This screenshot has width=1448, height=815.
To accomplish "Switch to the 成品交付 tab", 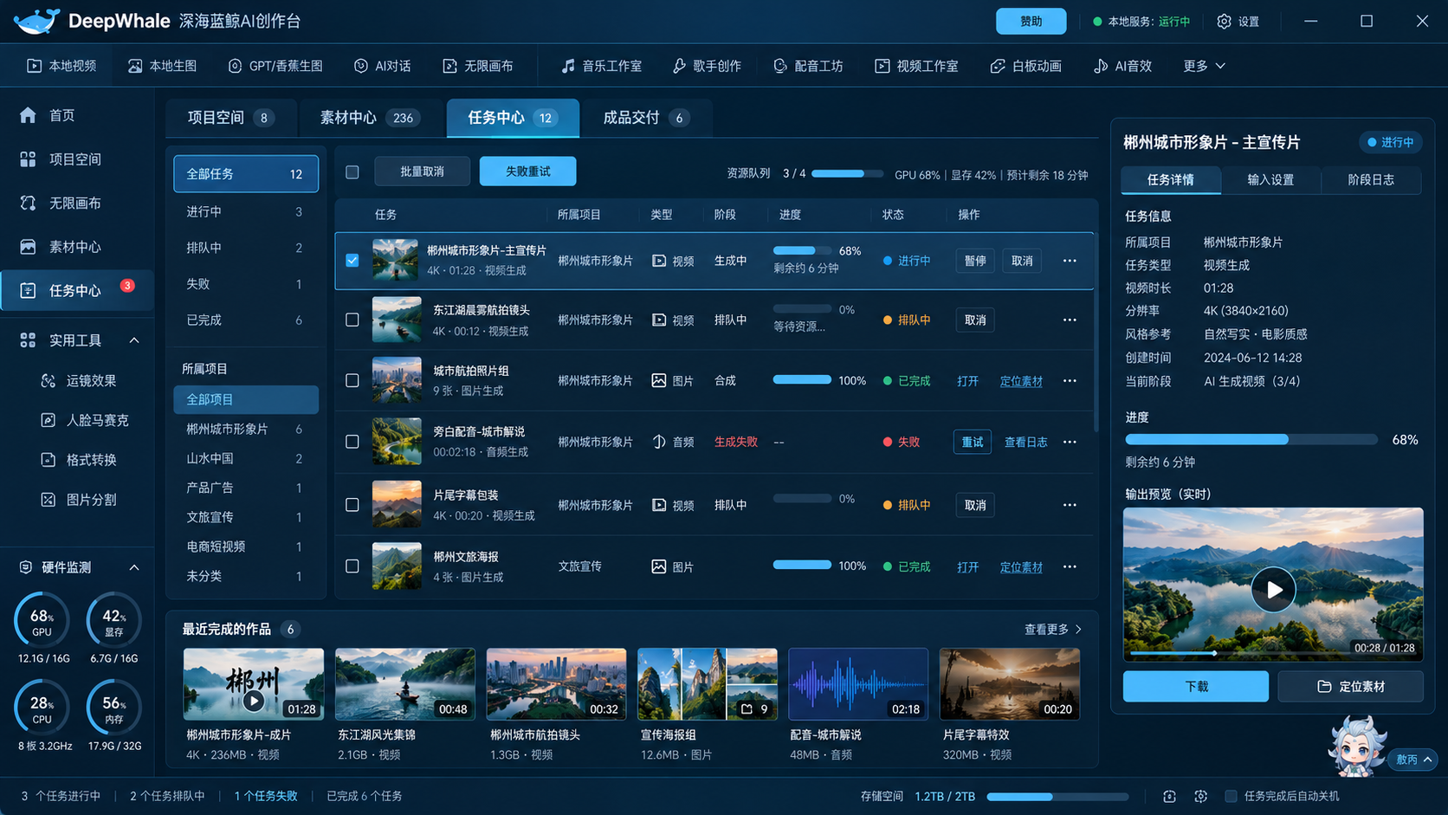I will 646,118.
